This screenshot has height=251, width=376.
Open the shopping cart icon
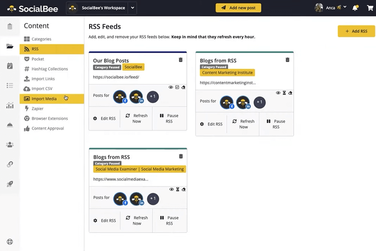[x=370, y=8]
